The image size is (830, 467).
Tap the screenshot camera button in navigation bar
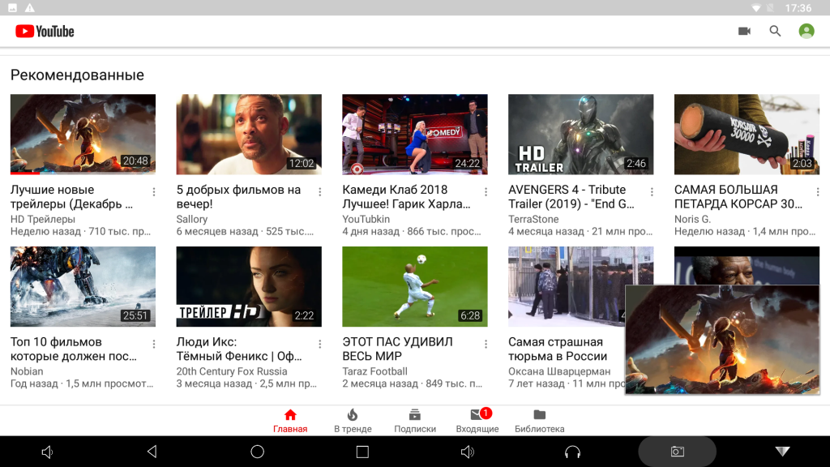coord(677,452)
